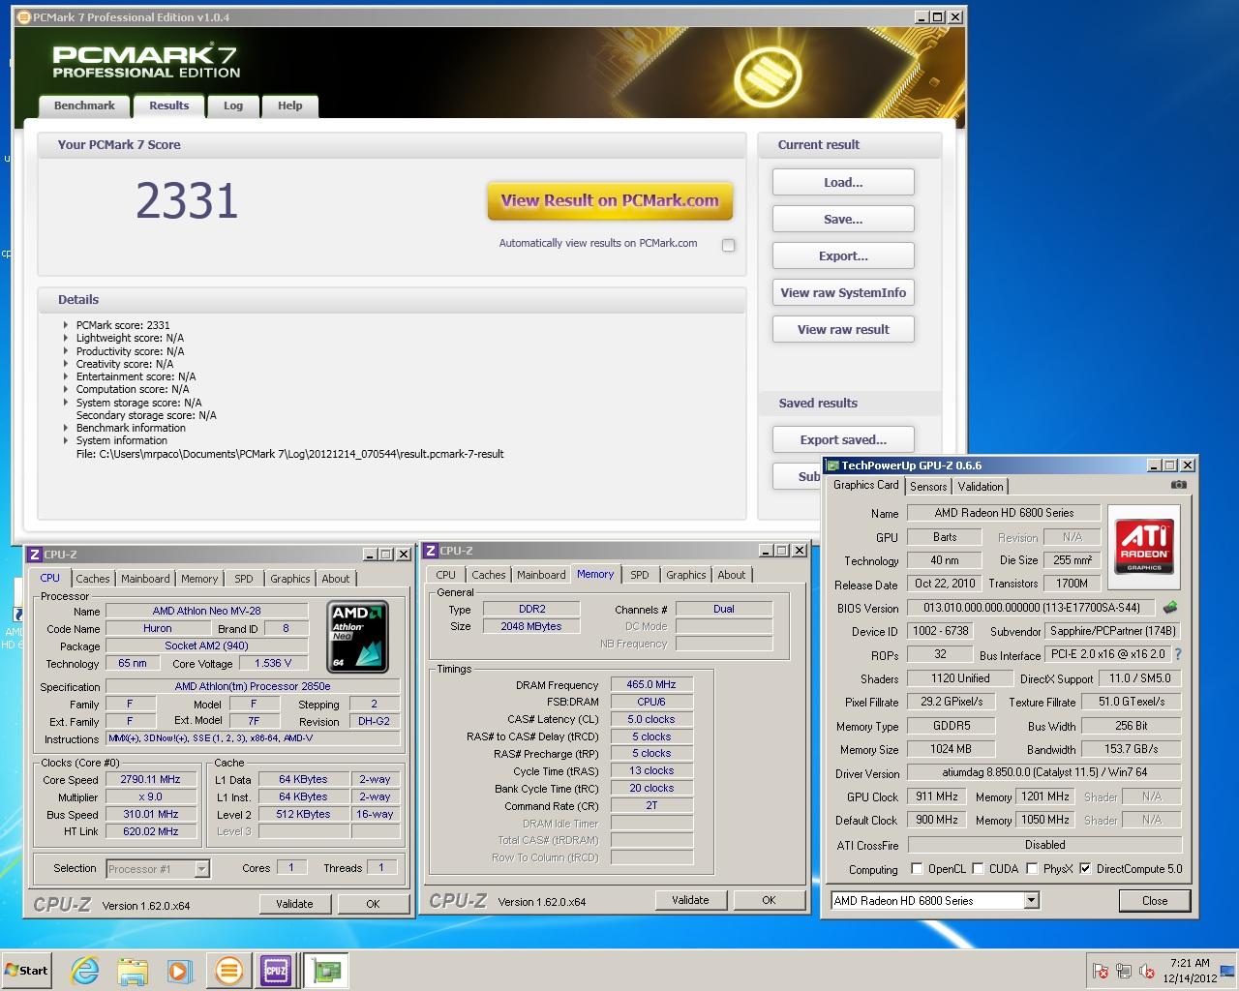Open Windows Media Player from the taskbar
This screenshot has height=991, width=1239.
[180, 970]
